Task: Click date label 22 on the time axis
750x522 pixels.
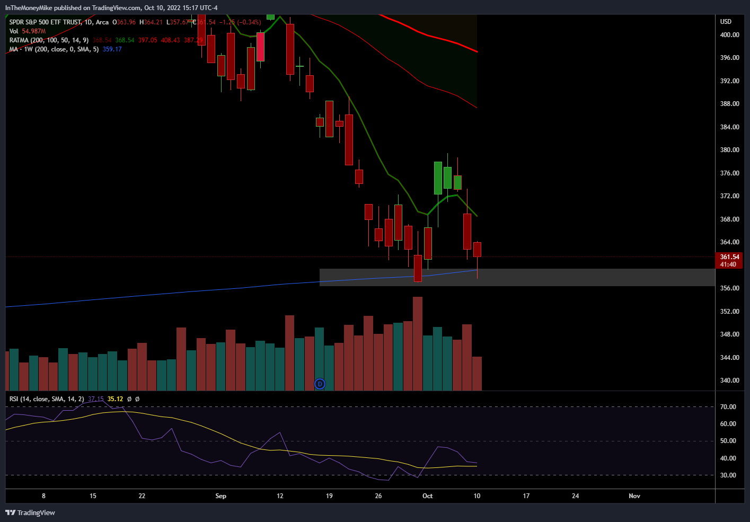Action: (x=142, y=496)
